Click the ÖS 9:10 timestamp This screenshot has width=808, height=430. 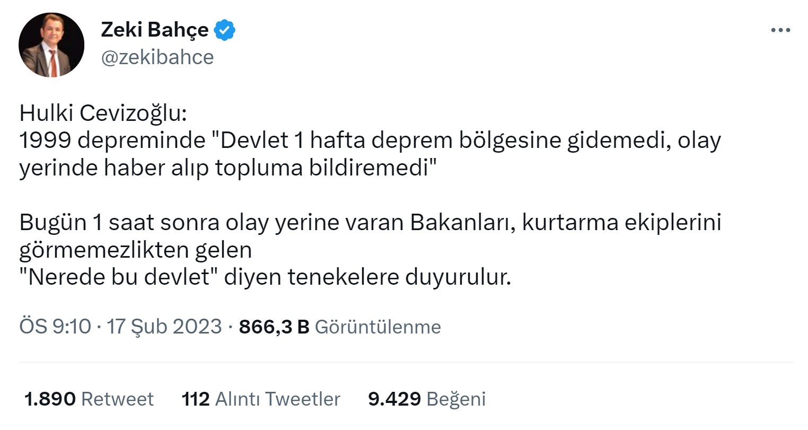[55, 326]
